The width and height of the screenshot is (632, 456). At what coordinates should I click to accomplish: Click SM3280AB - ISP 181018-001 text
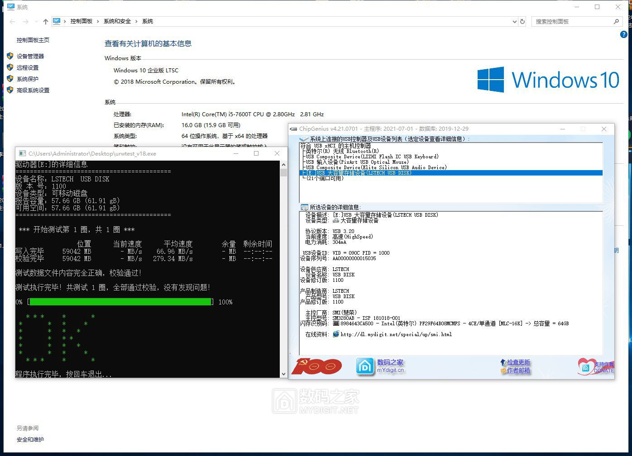pyautogui.click(x=366, y=318)
